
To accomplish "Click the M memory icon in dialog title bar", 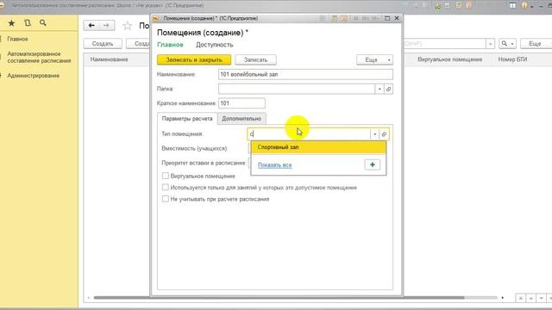I will (355, 18).
